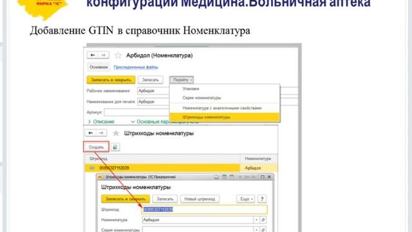Open the Номенклатура item via open icon
The width and height of the screenshot is (412, 232).
point(263,220)
